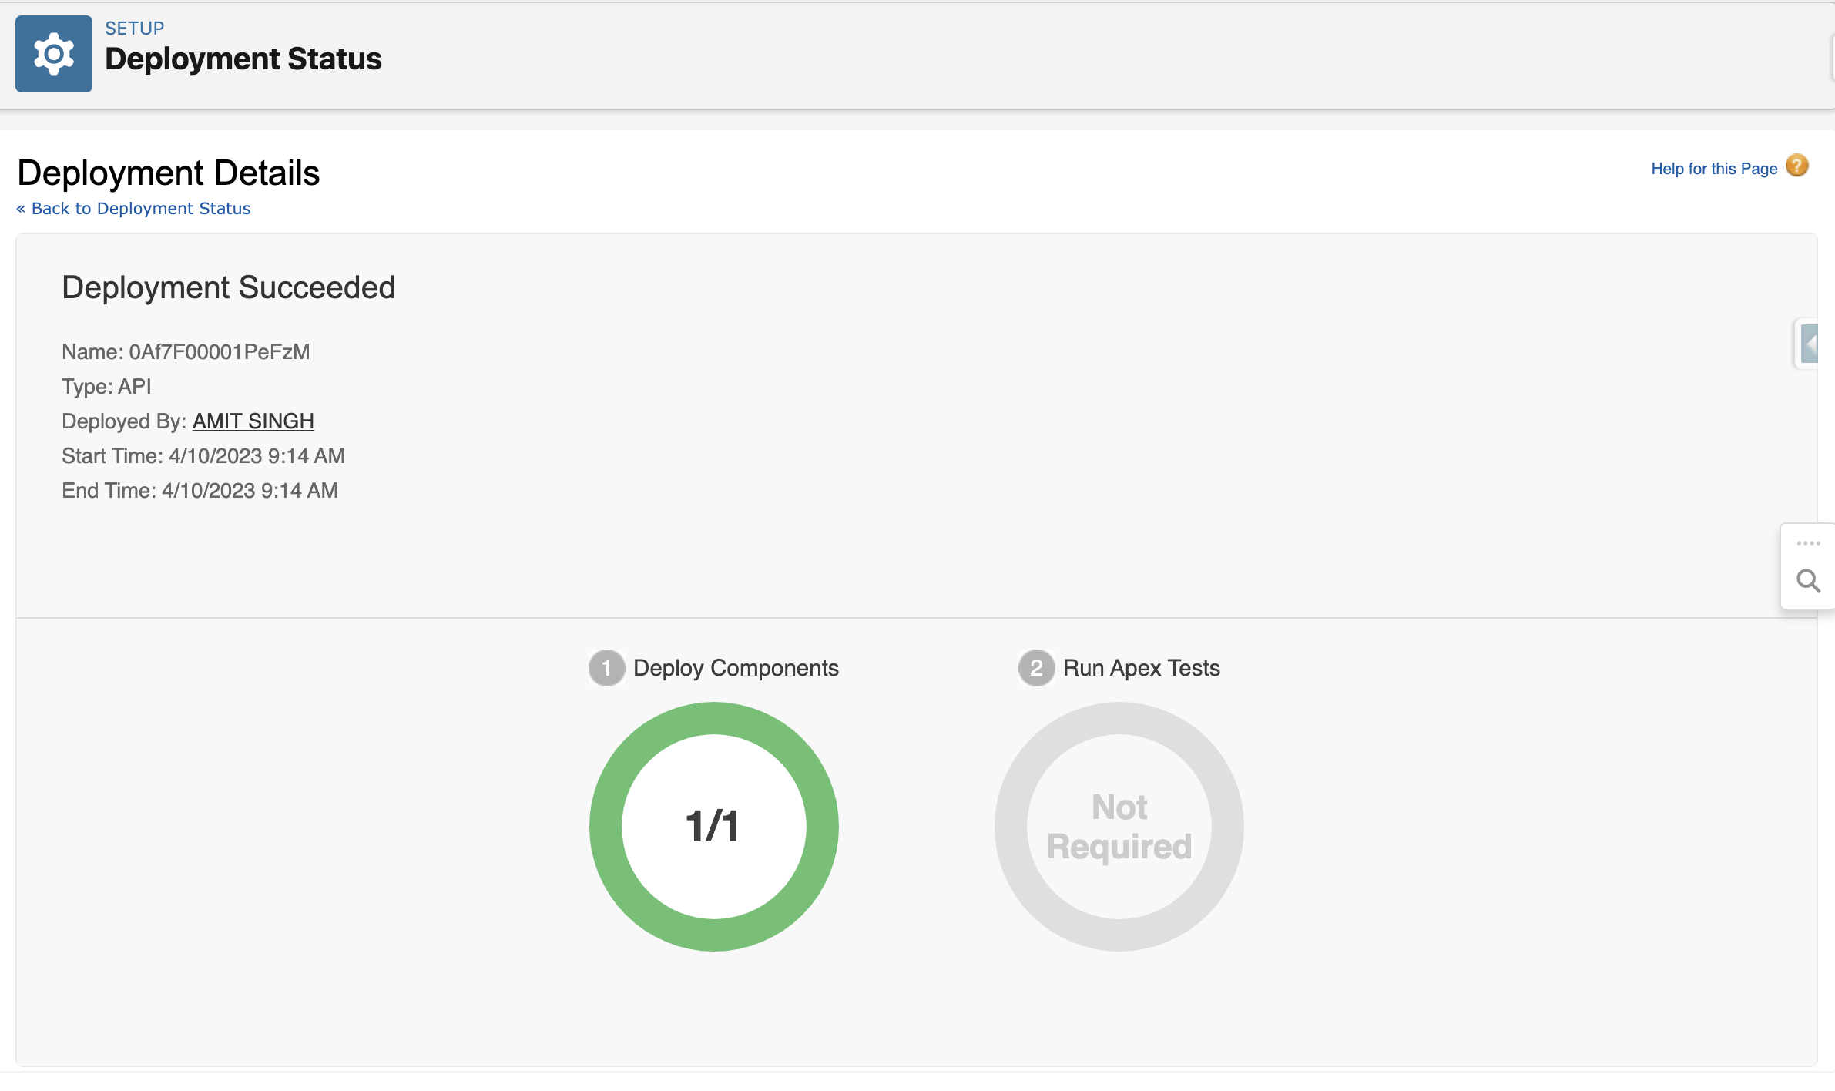This screenshot has width=1835, height=1091.
Task: Click the SETUP breadcrumb text
Action: 134,29
